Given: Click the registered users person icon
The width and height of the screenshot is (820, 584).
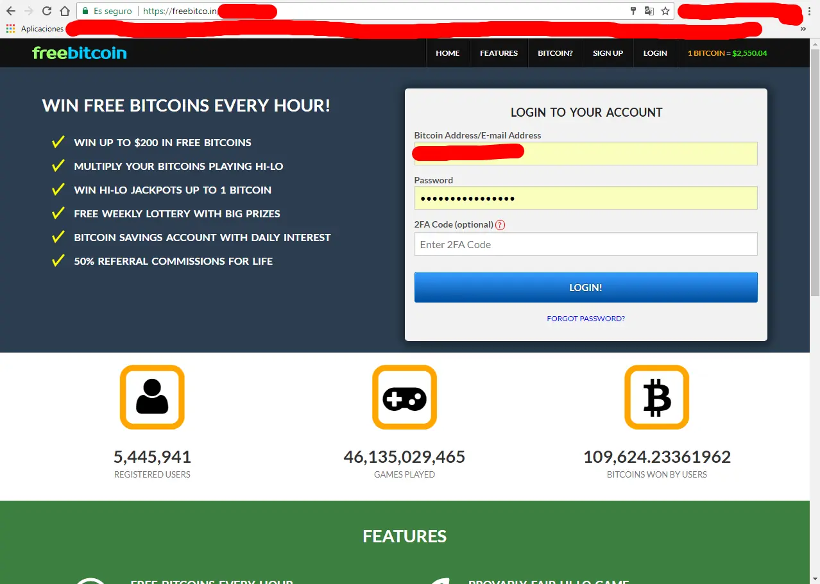Looking at the screenshot, I should [152, 397].
